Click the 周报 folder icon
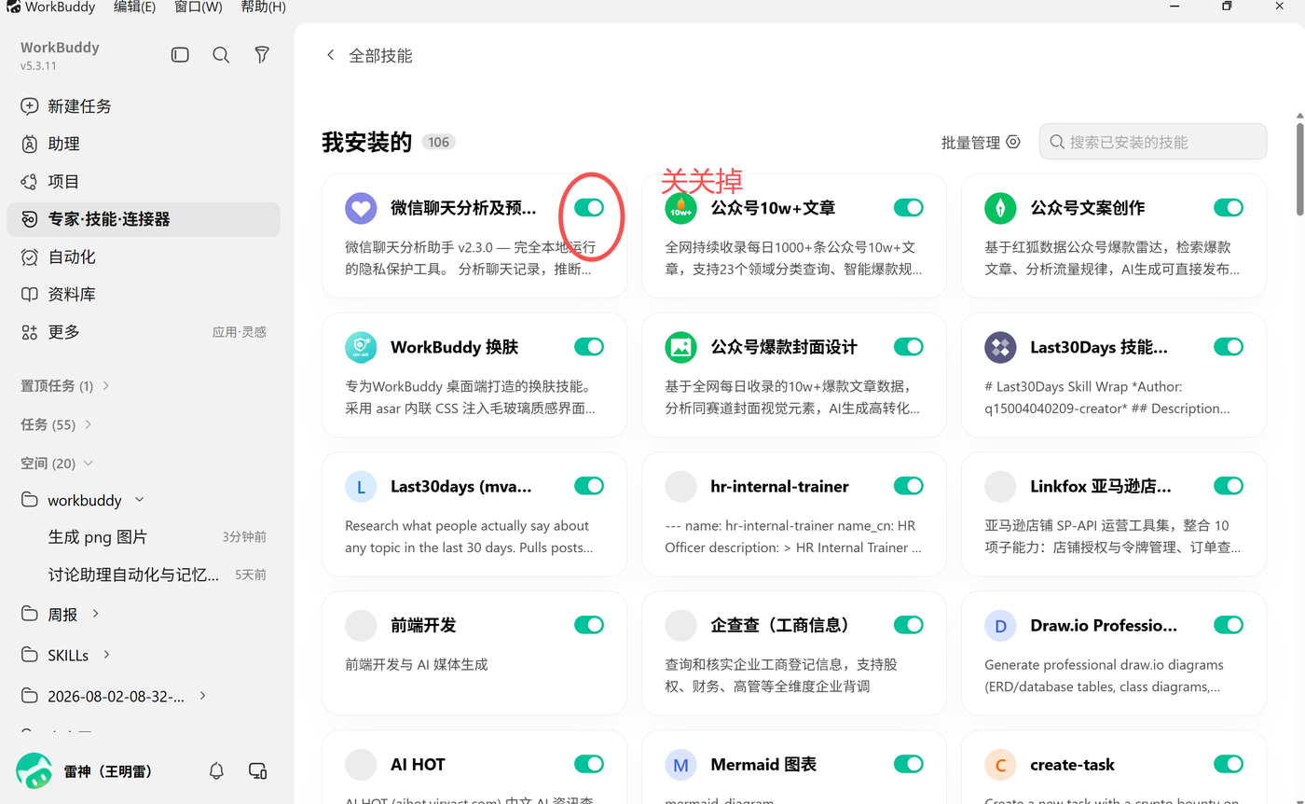The height and width of the screenshot is (804, 1305). tap(30, 614)
